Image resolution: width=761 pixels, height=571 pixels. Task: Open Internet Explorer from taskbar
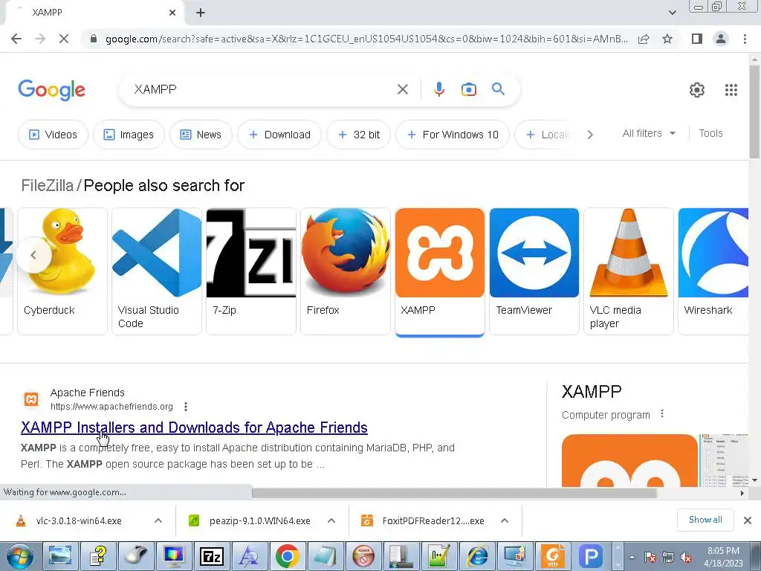click(x=477, y=556)
